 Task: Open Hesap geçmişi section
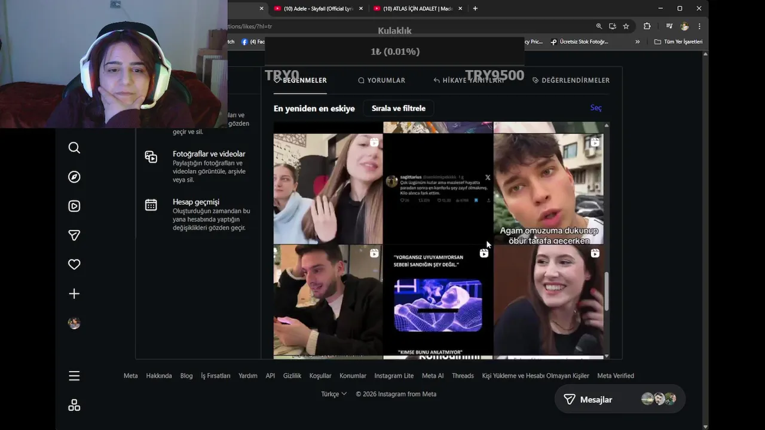[197, 214]
